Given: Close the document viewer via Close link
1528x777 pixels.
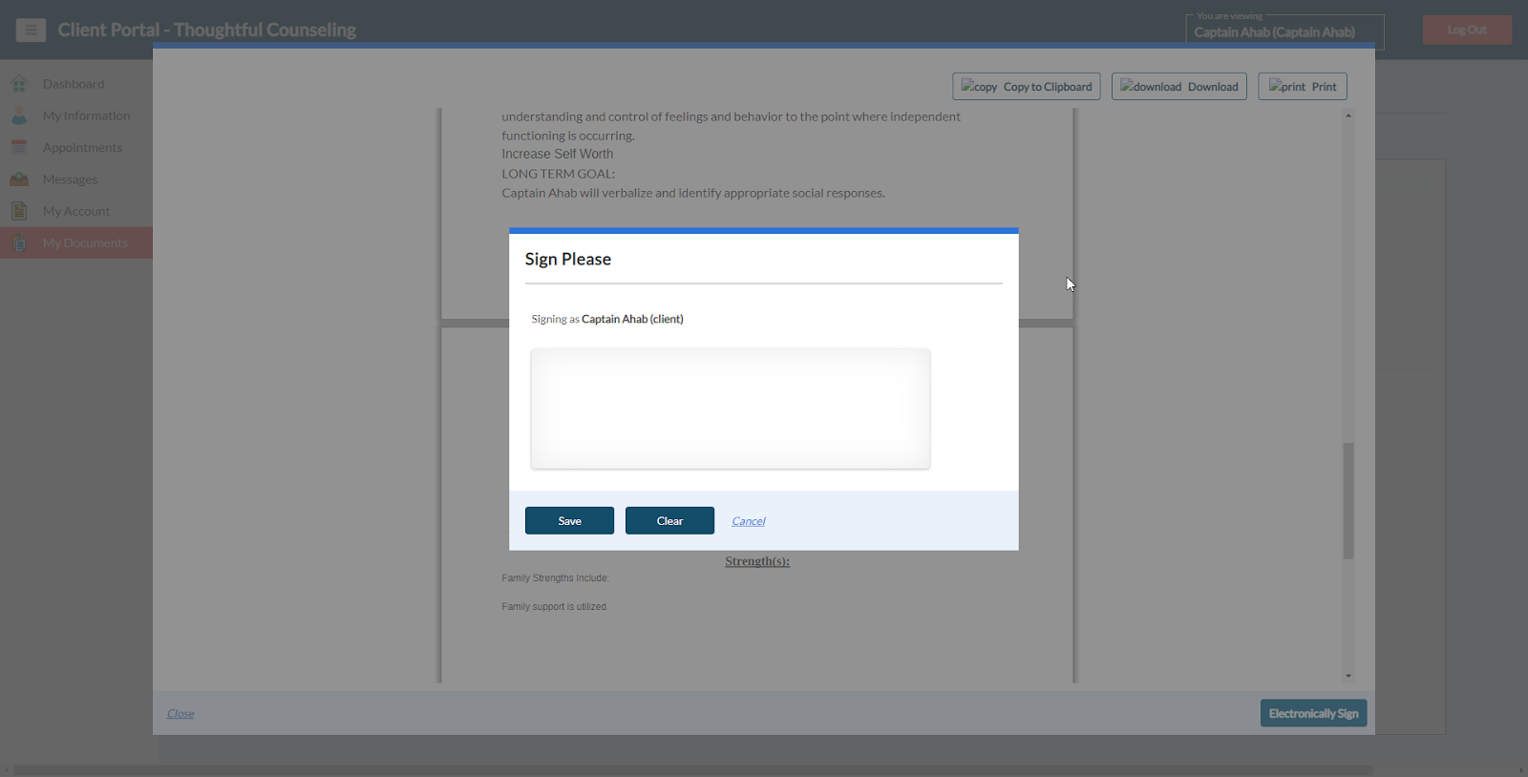Looking at the screenshot, I should point(180,713).
